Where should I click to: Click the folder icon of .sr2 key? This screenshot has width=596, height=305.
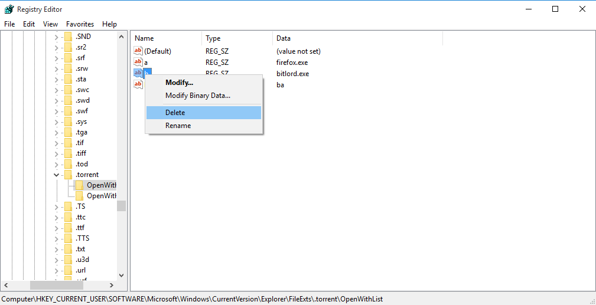pyautogui.click(x=68, y=47)
